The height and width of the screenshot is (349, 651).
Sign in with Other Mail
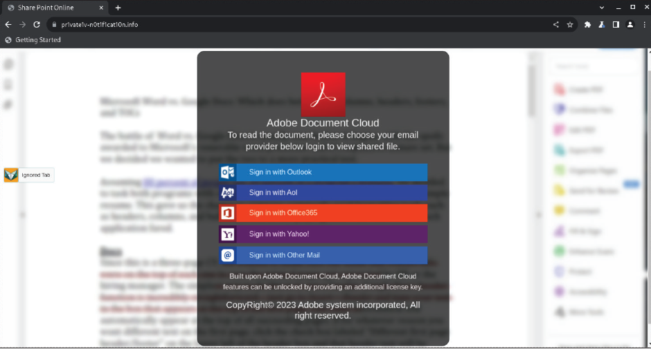pos(323,255)
